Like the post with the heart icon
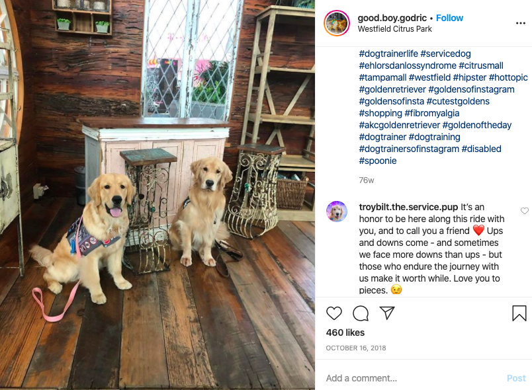Screen dimensions: 532x390 pyautogui.click(x=334, y=313)
